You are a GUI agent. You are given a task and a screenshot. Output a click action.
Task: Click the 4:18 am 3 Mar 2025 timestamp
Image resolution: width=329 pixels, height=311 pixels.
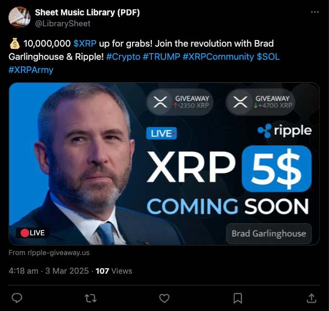(x=48, y=271)
